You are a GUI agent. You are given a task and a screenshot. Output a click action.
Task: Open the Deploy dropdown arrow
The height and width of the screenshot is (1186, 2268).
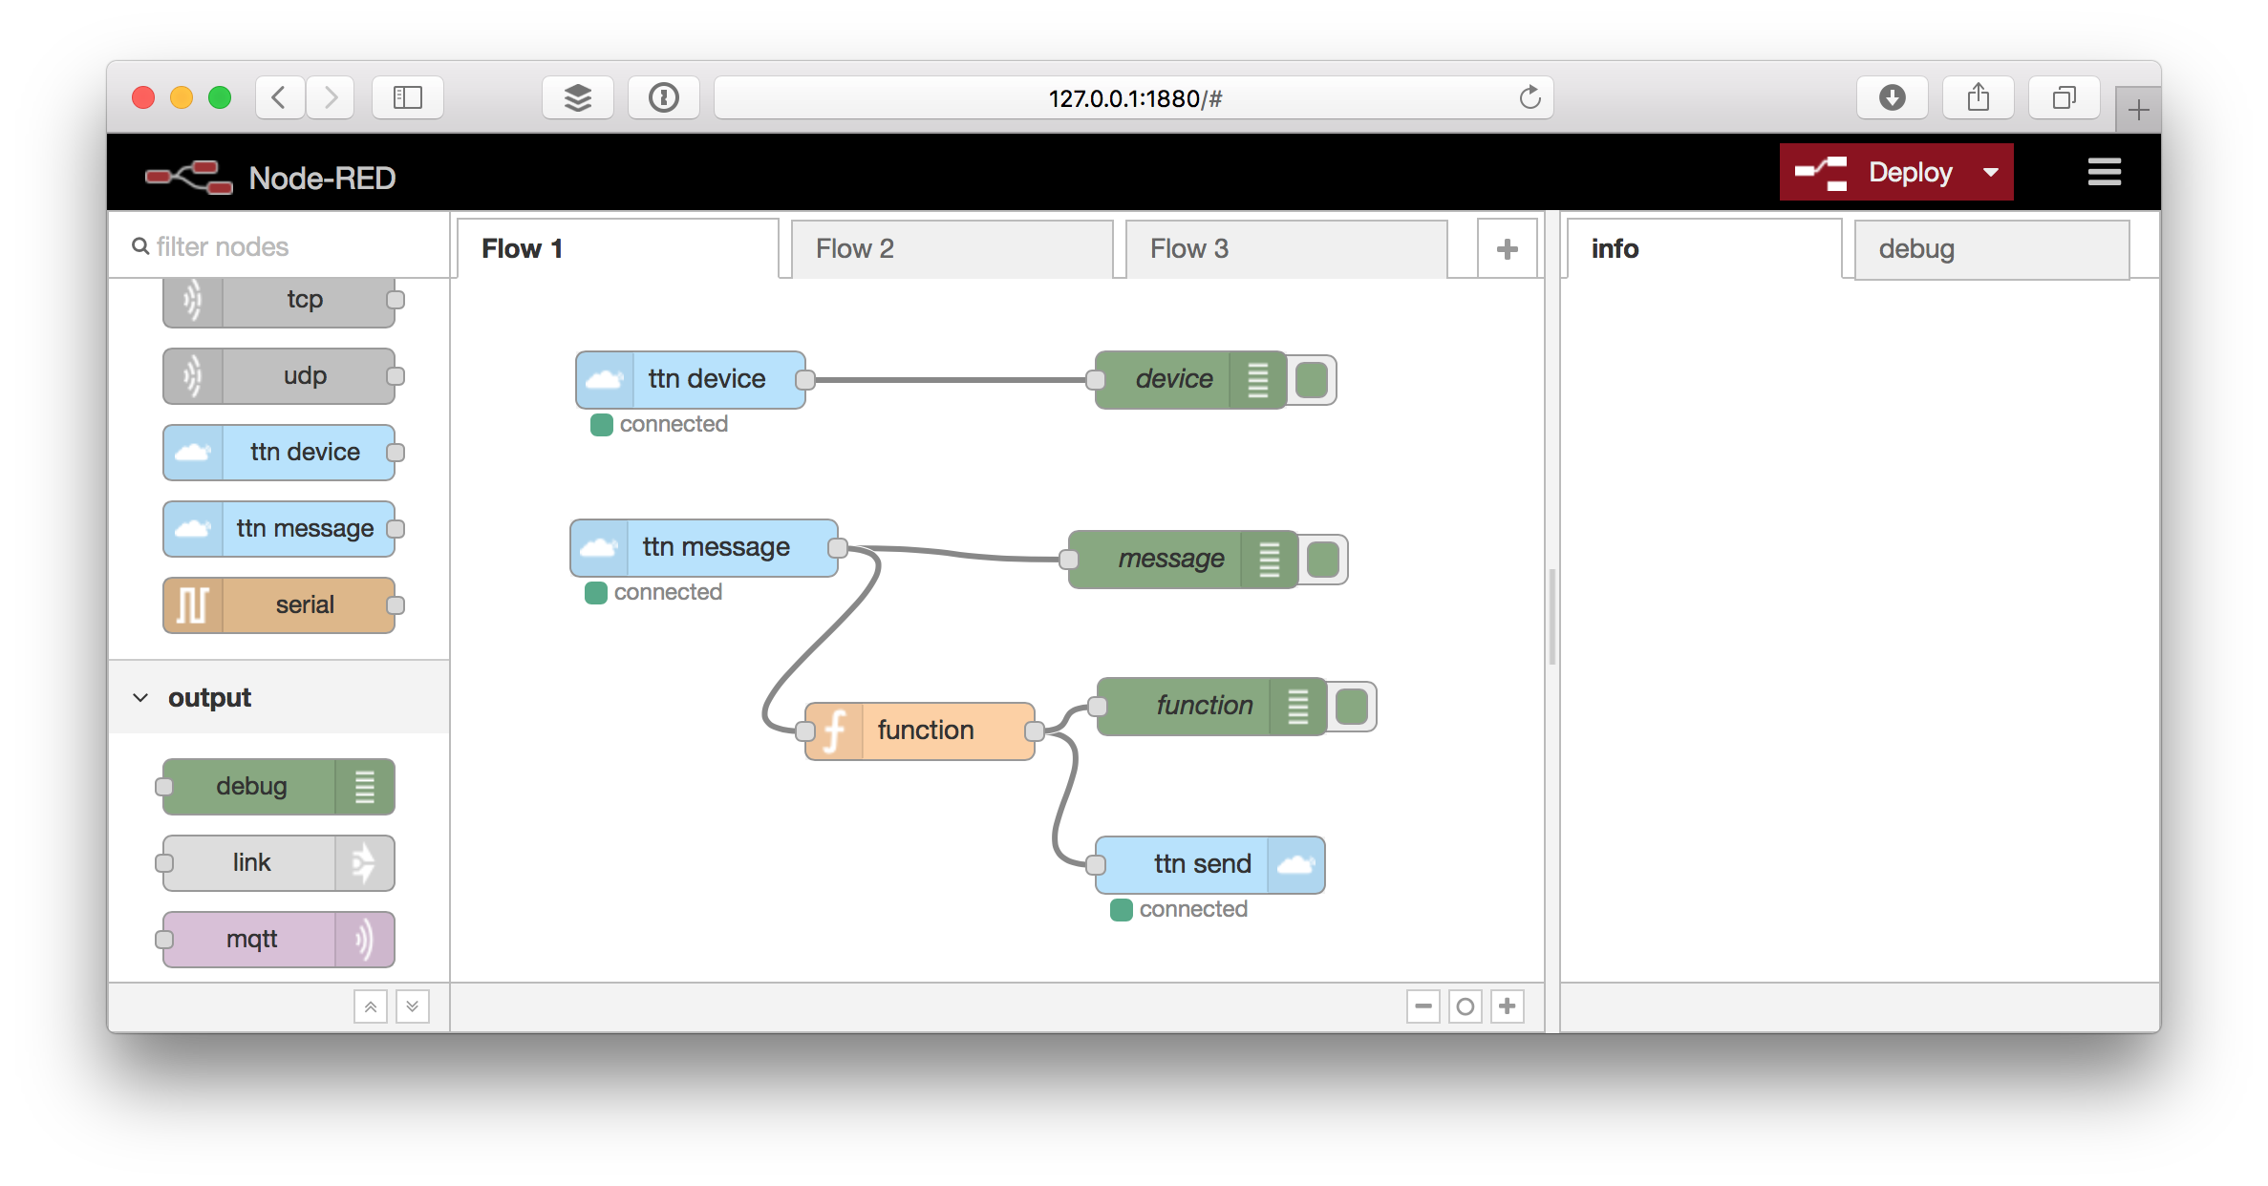coord(1991,171)
